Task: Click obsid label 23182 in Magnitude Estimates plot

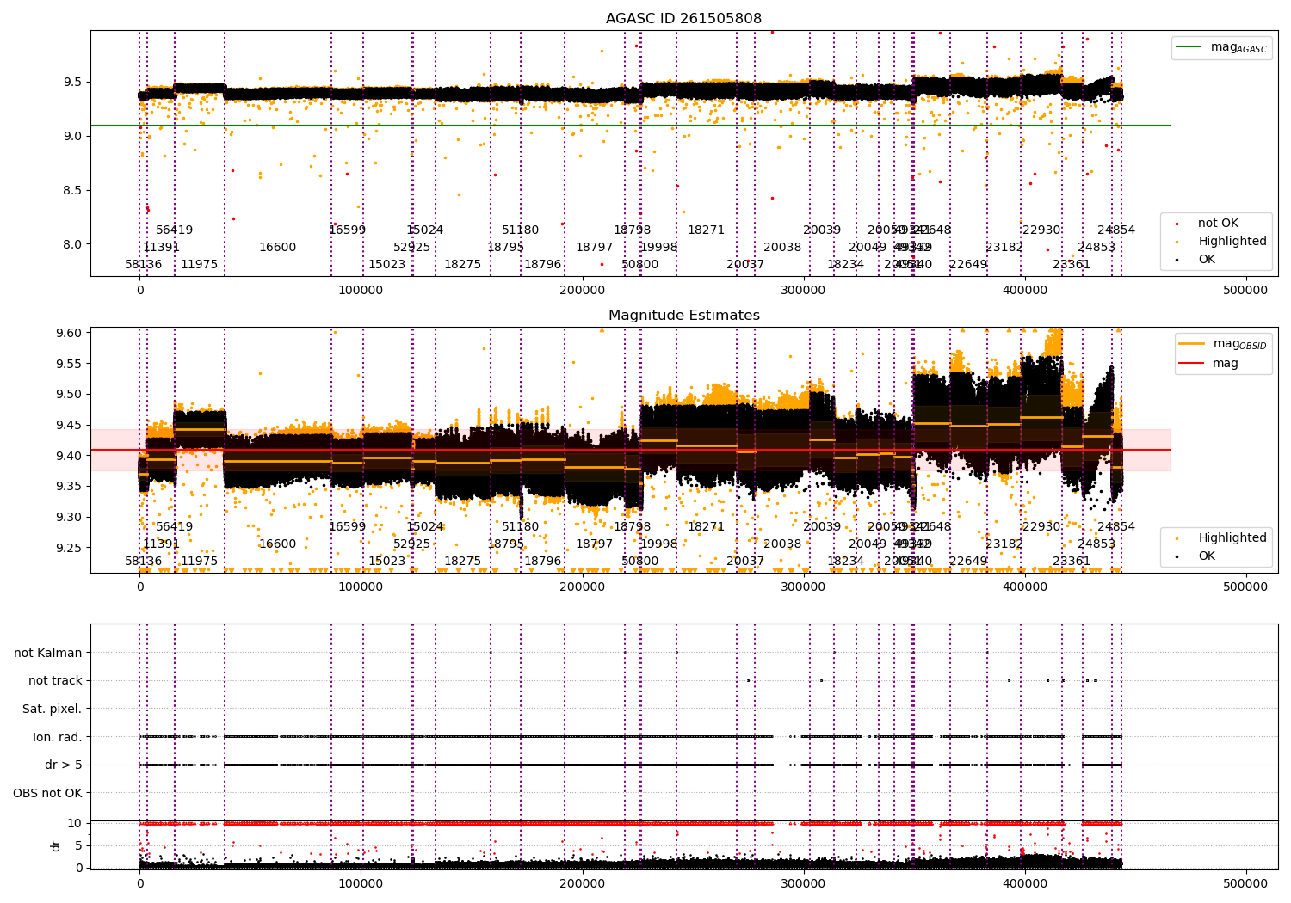Action: (1004, 544)
